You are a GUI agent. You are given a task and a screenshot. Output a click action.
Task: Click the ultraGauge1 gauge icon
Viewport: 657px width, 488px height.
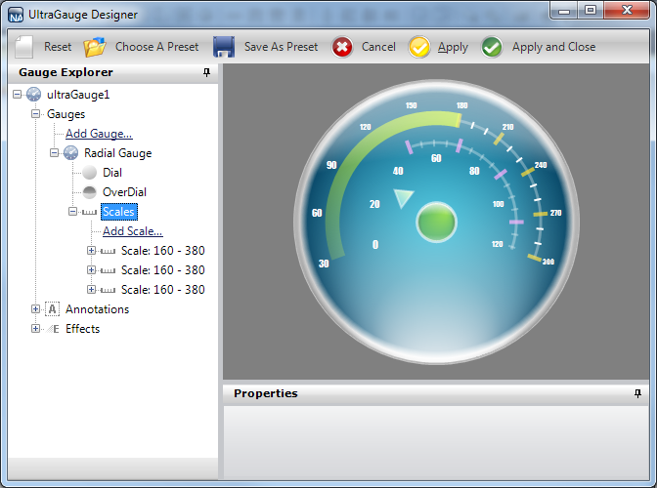click(x=34, y=95)
